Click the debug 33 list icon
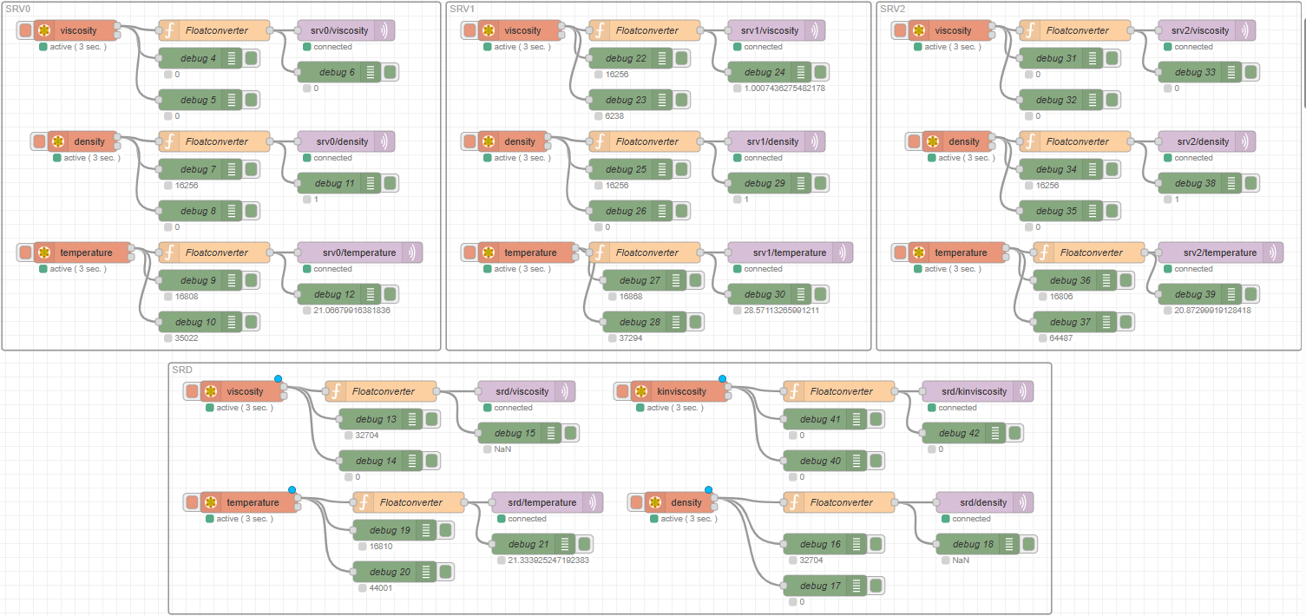Image resolution: width=1306 pixels, height=616 pixels. click(1231, 72)
